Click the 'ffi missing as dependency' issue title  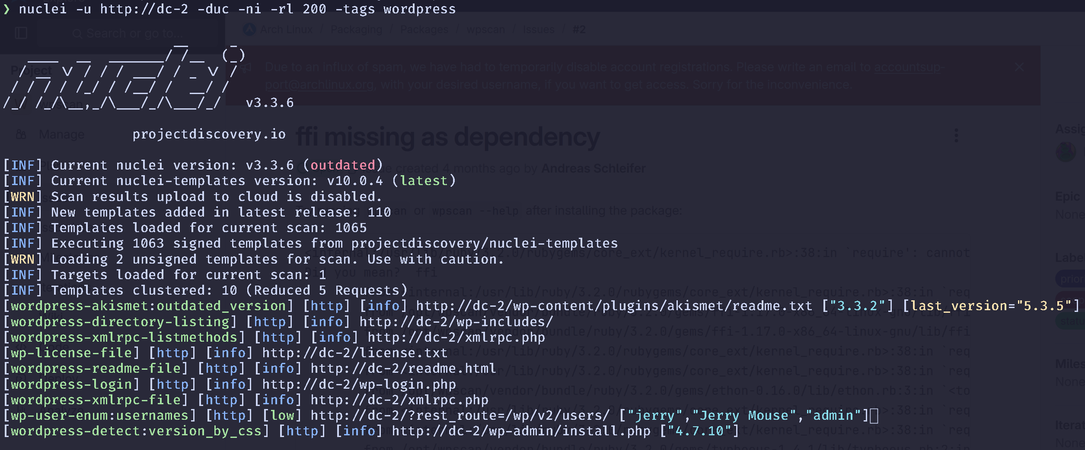448,137
